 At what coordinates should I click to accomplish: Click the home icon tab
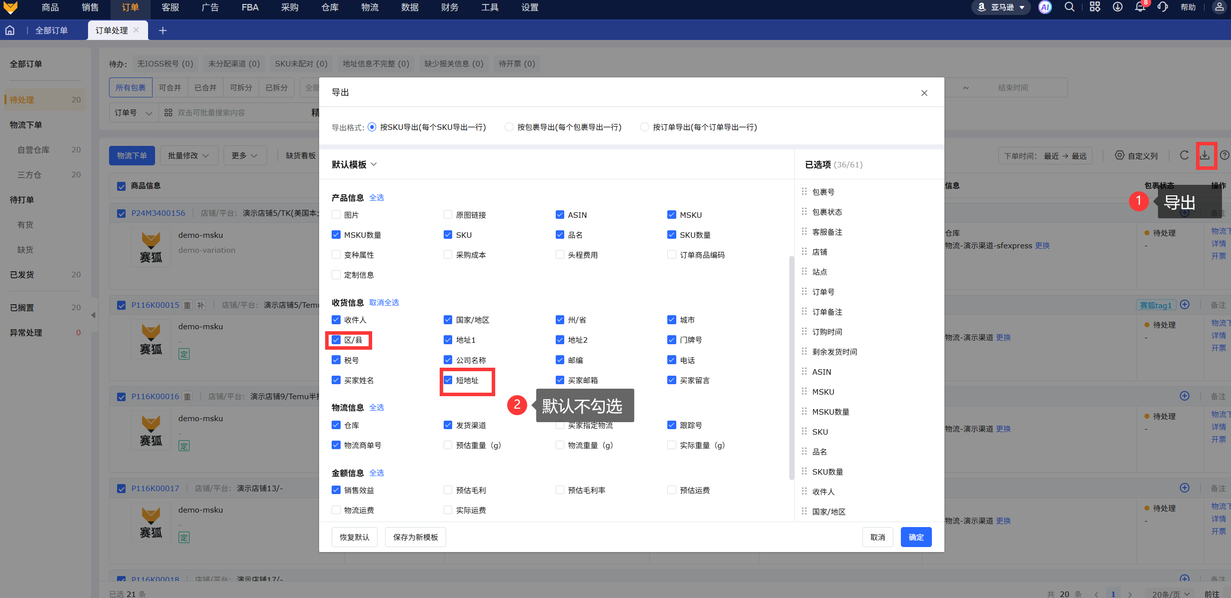pyautogui.click(x=10, y=30)
